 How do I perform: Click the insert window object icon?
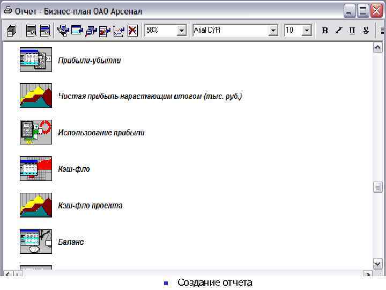click(77, 31)
